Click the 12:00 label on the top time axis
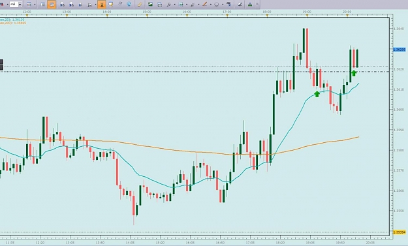The width and height of the screenshot is (408, 246). pyautogui.click(x=27, y=12)
